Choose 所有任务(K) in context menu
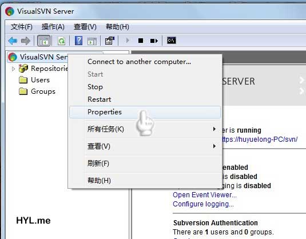 [145, 129]
